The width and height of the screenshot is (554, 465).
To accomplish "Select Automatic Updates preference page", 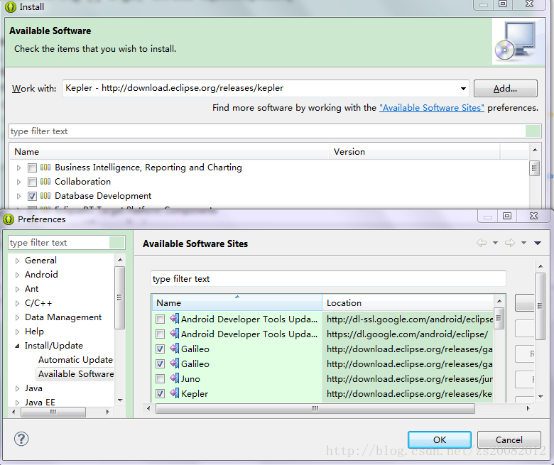I will [x=75, y=360].
